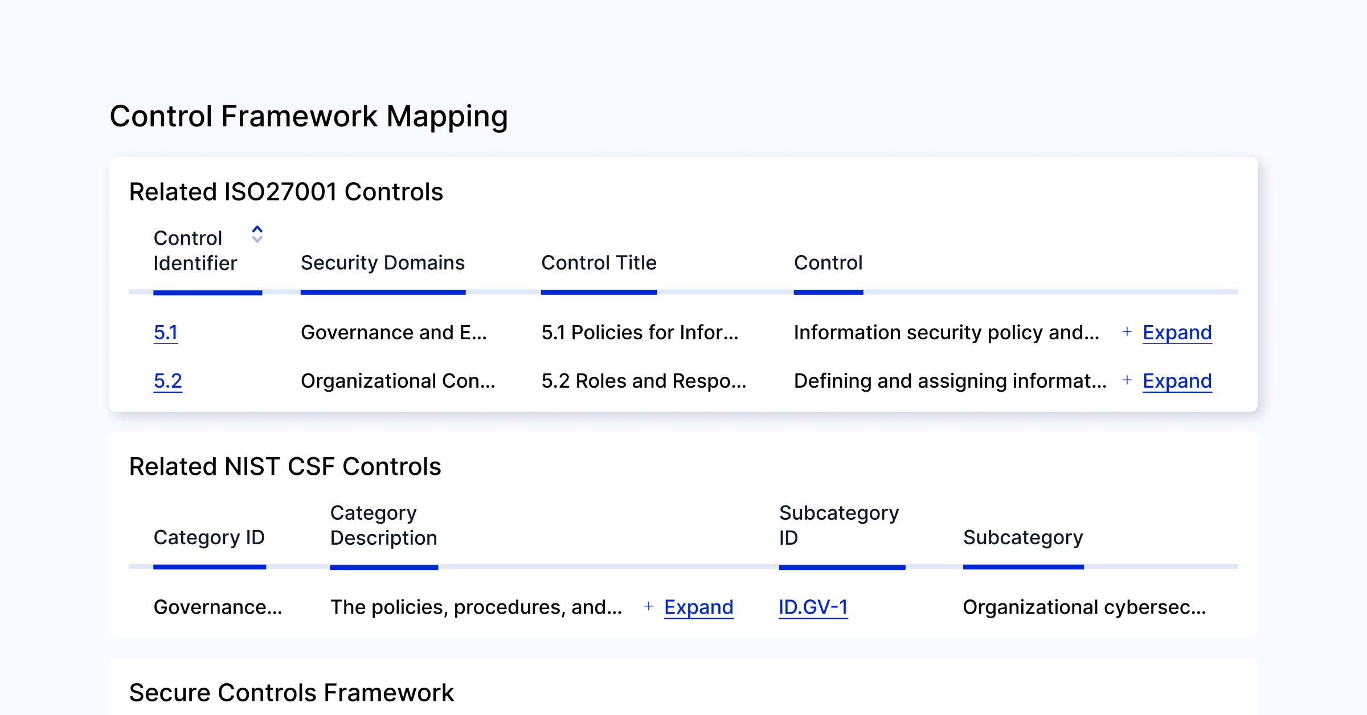The image size is (1367, 715).
Task: Select the Subcategory ID column header
Action: 839,525
